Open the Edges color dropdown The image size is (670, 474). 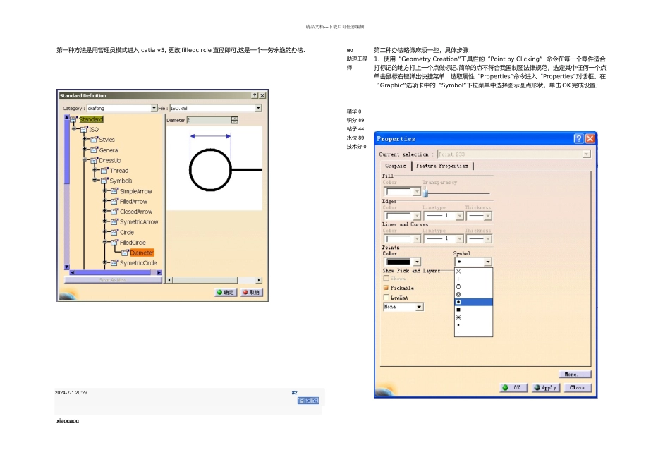pos(416,216)
